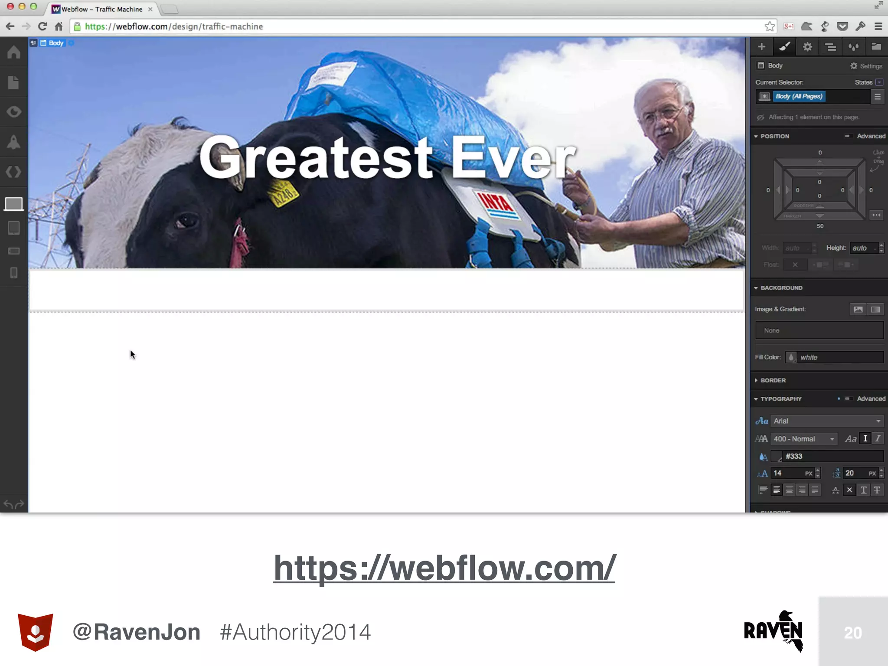Select the desktop breakpoint view
The image size is (888, 666).
coord(14,203)
